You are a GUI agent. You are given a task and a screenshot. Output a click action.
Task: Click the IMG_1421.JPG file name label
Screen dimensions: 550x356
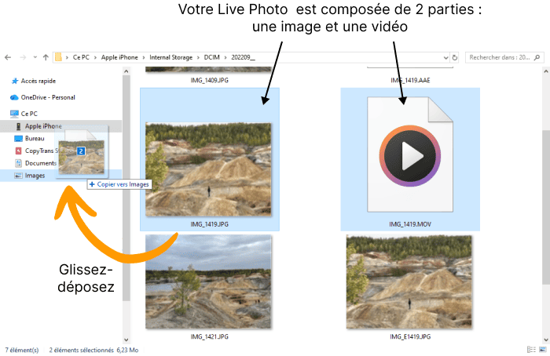(x=210, y=336)
